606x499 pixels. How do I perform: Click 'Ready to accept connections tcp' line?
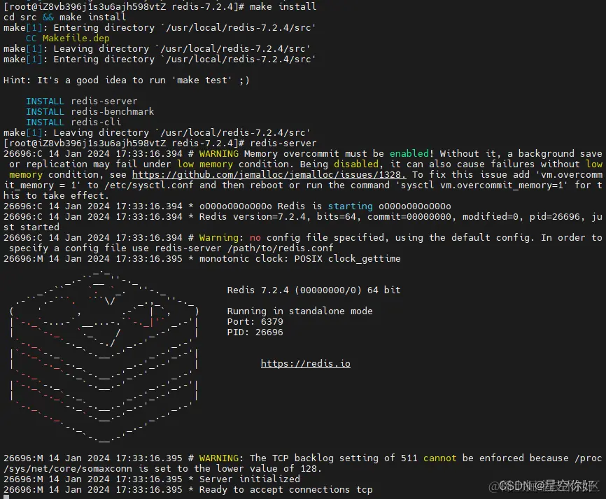click(188, 490)
